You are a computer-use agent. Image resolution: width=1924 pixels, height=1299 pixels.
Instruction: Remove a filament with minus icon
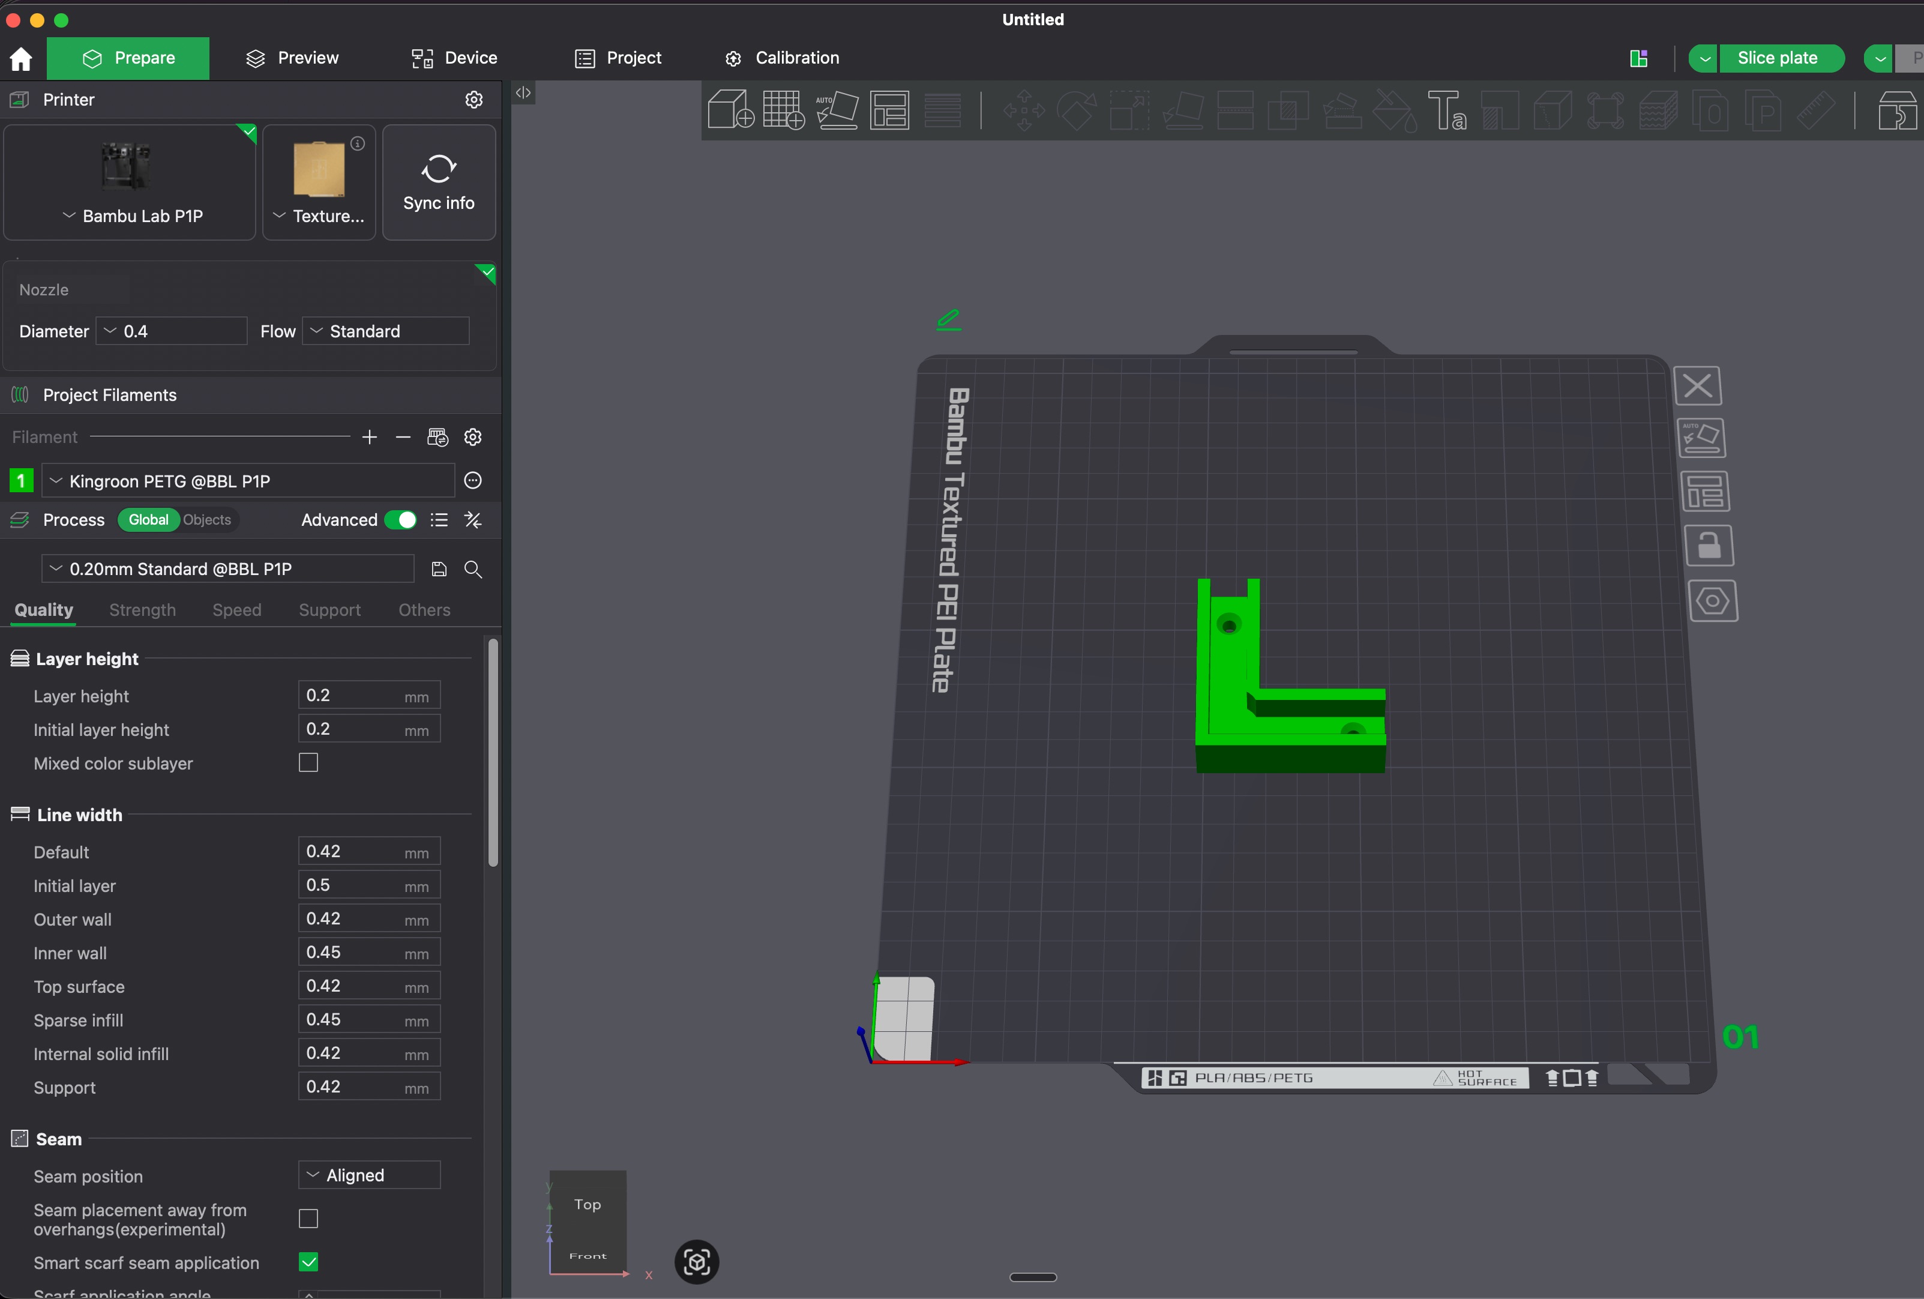click(x=403, y=437)
